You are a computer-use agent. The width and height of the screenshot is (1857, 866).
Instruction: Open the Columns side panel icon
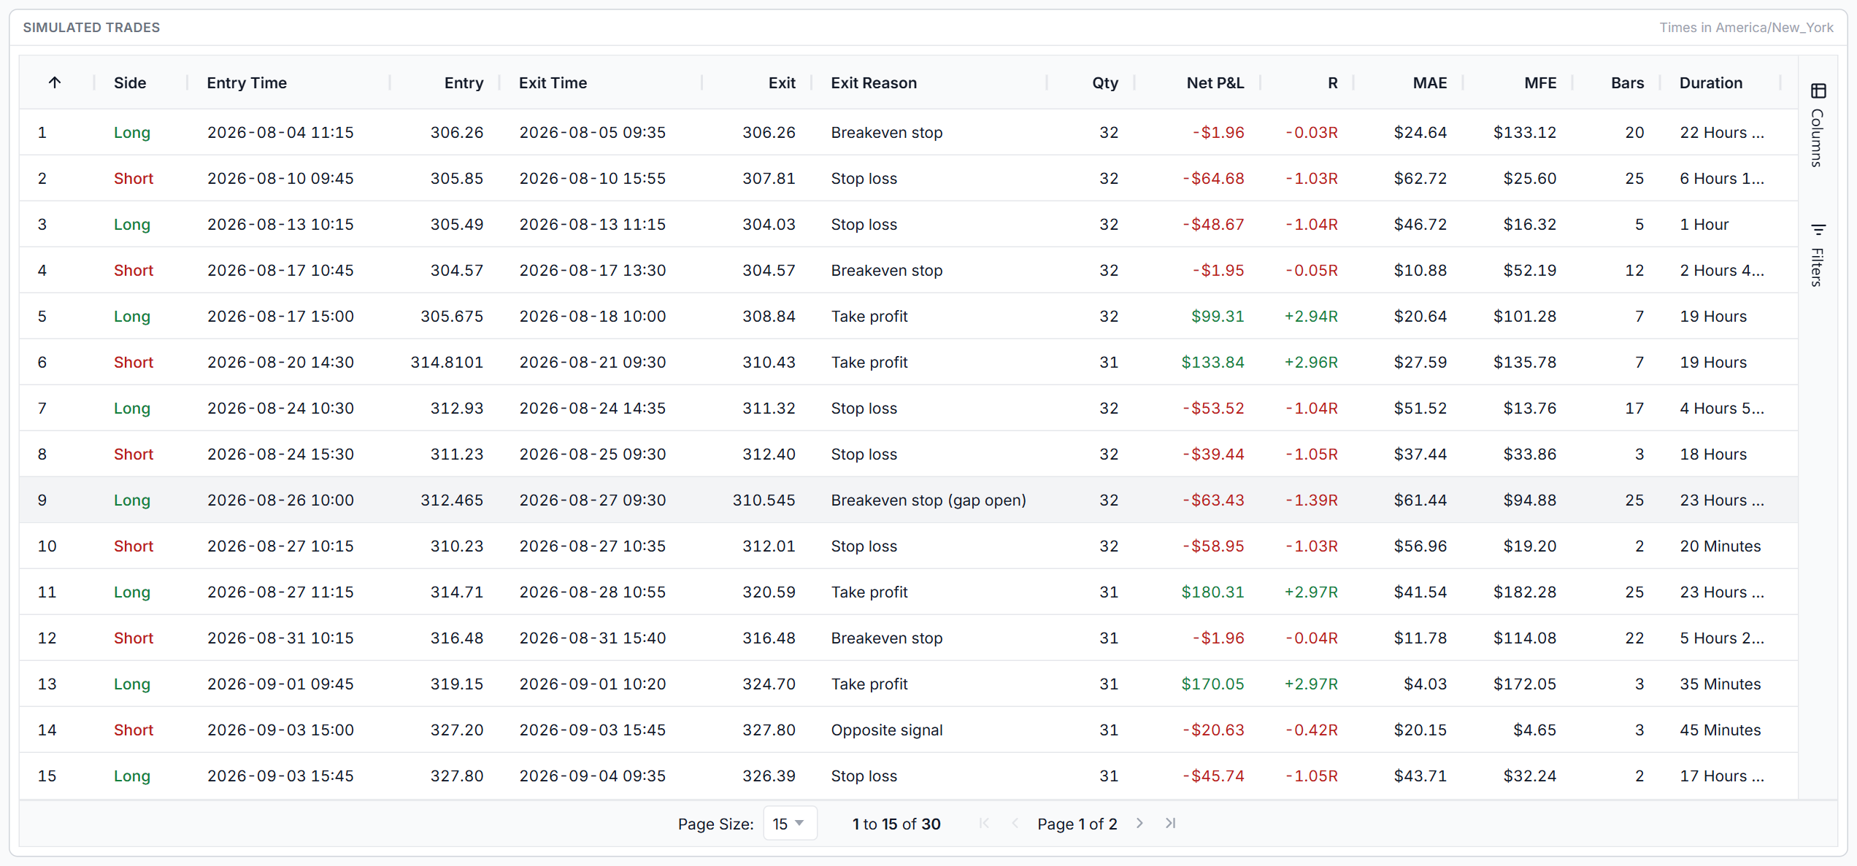pos(1818,91)
